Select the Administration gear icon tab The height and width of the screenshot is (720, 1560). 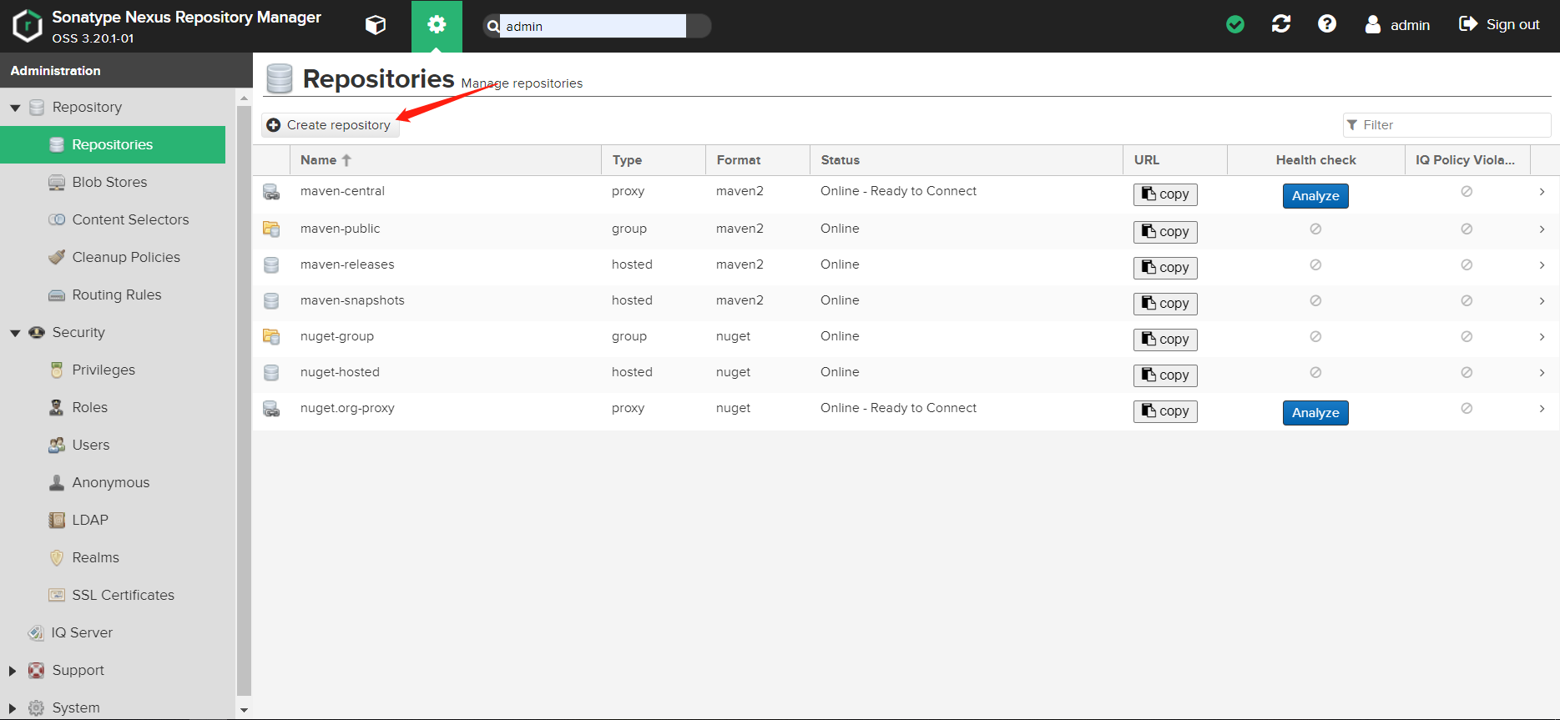tap(437, 26)
